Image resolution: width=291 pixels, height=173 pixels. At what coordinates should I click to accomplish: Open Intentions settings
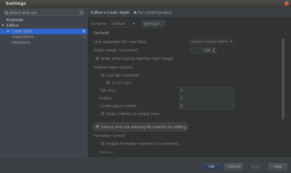pyautogui.click(x=21, y=43)
